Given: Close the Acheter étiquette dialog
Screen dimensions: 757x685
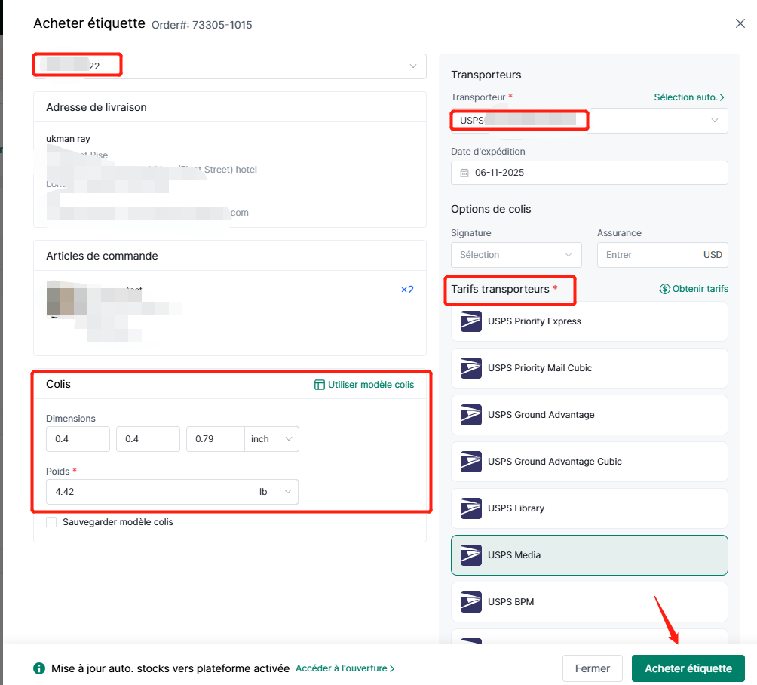Looking at the screenshot, I should coord(740,23).
